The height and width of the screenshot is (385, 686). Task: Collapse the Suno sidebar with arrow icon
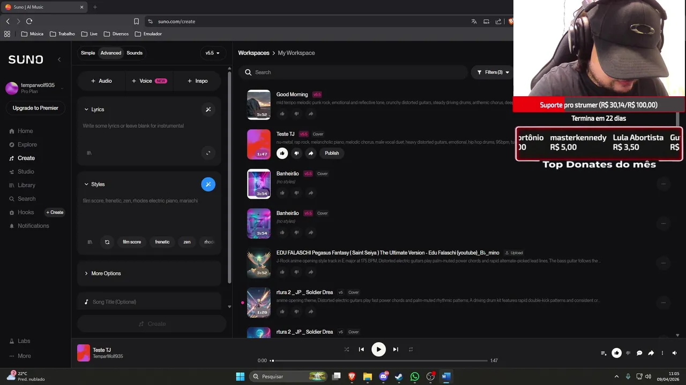click(59, 59)
